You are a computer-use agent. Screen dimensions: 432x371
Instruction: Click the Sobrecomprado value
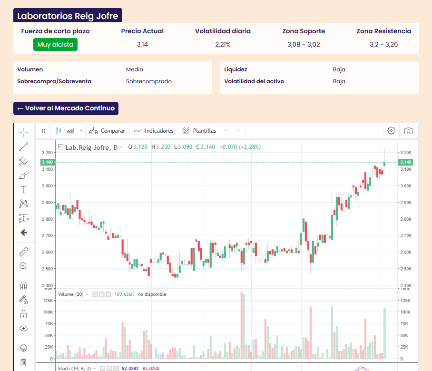point(149,81)
